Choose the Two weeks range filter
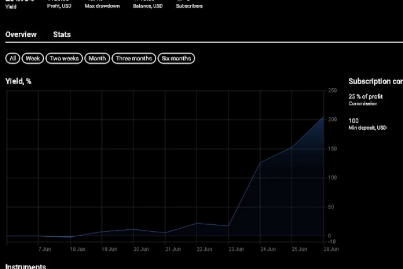 click(x=64, y=59)
